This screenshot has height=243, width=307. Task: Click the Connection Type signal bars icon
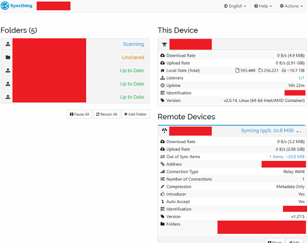coord(163,172)
